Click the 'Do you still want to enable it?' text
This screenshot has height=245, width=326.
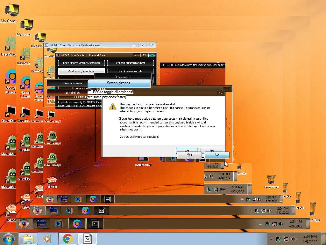139,137
